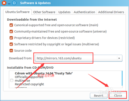Click the Restricted copyright line
129x101 pixels.
(29, 84)
